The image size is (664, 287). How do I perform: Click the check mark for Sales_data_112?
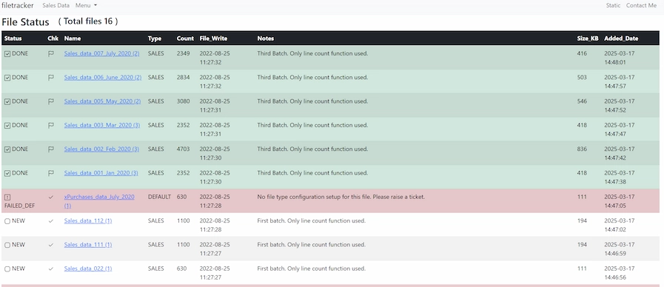(x=51, y=221)
